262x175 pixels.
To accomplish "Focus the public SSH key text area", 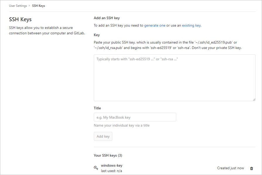I will (174, 78).
